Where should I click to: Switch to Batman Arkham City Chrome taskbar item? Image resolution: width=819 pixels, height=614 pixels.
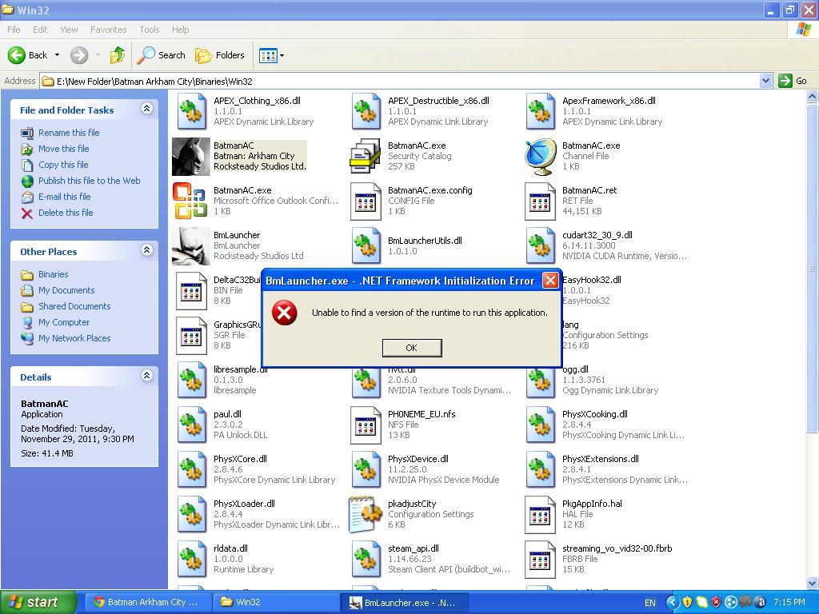tap(148, 603)
